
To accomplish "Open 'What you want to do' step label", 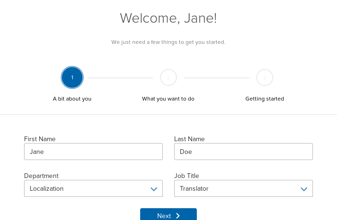I will point(168,99).
